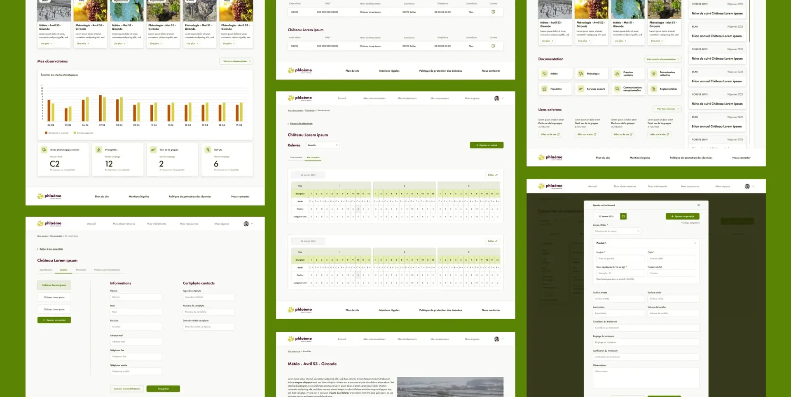Click the Botrytis card icon
The image size is (791, 397).
[x=208, y=150]
